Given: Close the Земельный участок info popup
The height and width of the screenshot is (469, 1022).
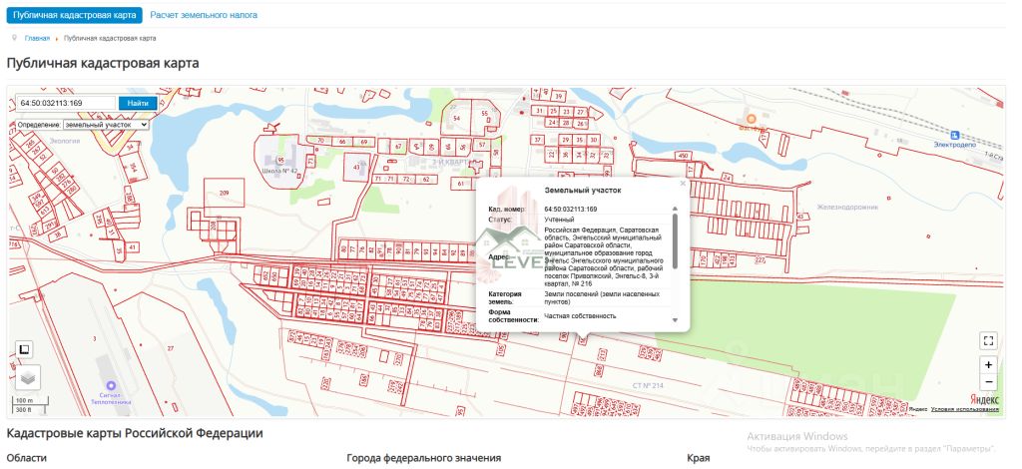Looking at the screenshot, I should pyautogui.click(x=683, y=184).
